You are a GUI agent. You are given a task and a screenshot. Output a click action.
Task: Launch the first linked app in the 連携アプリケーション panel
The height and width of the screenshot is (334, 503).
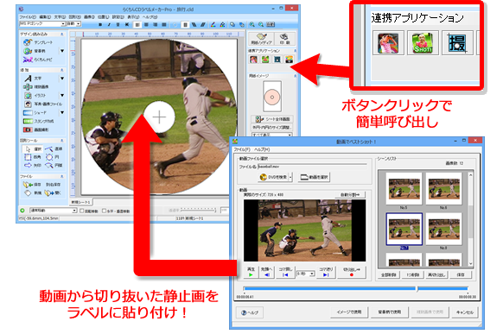point(253,60)
